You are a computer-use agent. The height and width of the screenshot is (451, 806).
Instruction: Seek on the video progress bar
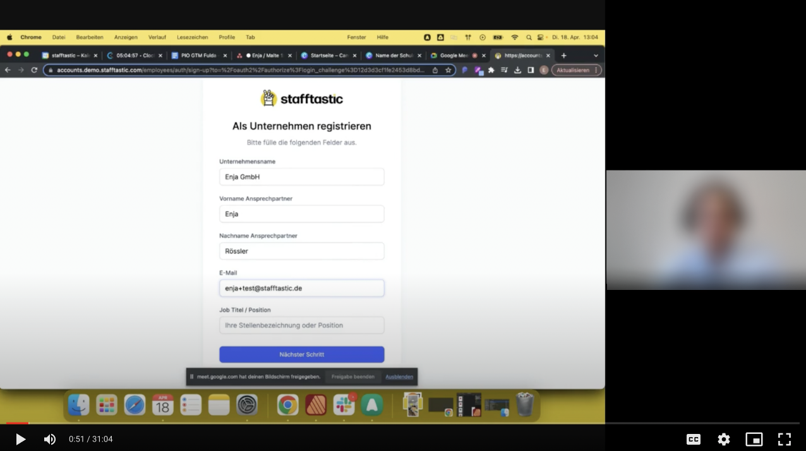403,423
